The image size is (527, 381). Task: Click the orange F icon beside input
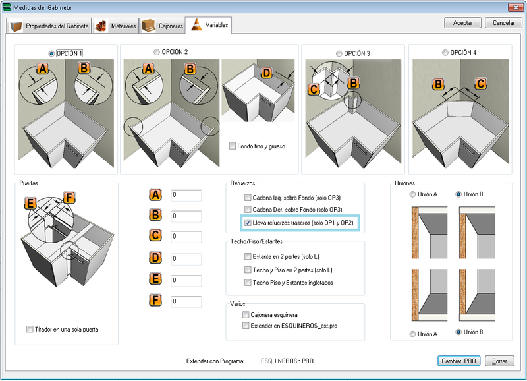click(x=155, y=300)
